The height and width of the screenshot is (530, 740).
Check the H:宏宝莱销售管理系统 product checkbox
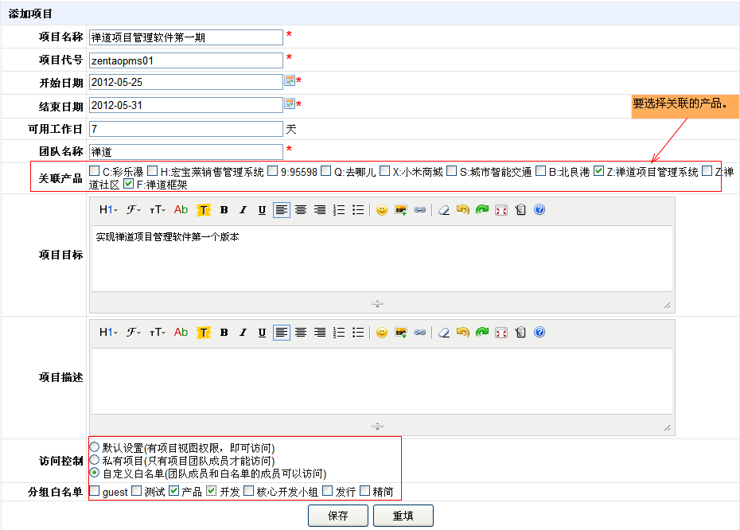click(152, 171)
